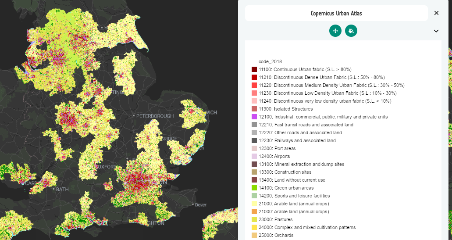452x240 pixels.
Task: Click the 11100 Continuous Urban fabric color swatch
Action: (x=254, y=69)
